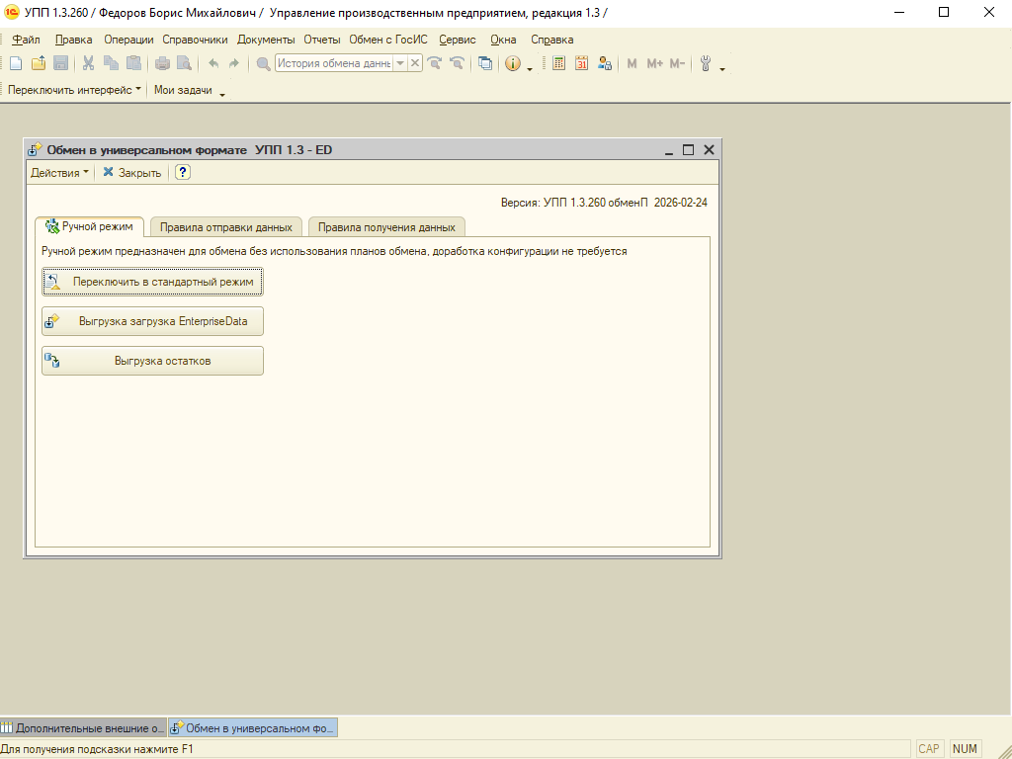Paste using the clipboard toolbar icon
1012x759 pixels.
[x=133, y=63]
